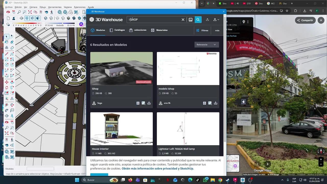
Task: Toggle Display Section Fills button in toolbar
Action: (38, 18)
